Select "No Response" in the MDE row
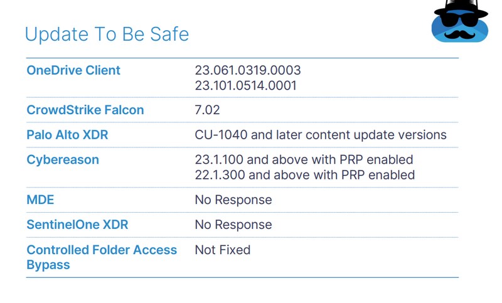Screen dimensions: 502x303 pos(233,200)
